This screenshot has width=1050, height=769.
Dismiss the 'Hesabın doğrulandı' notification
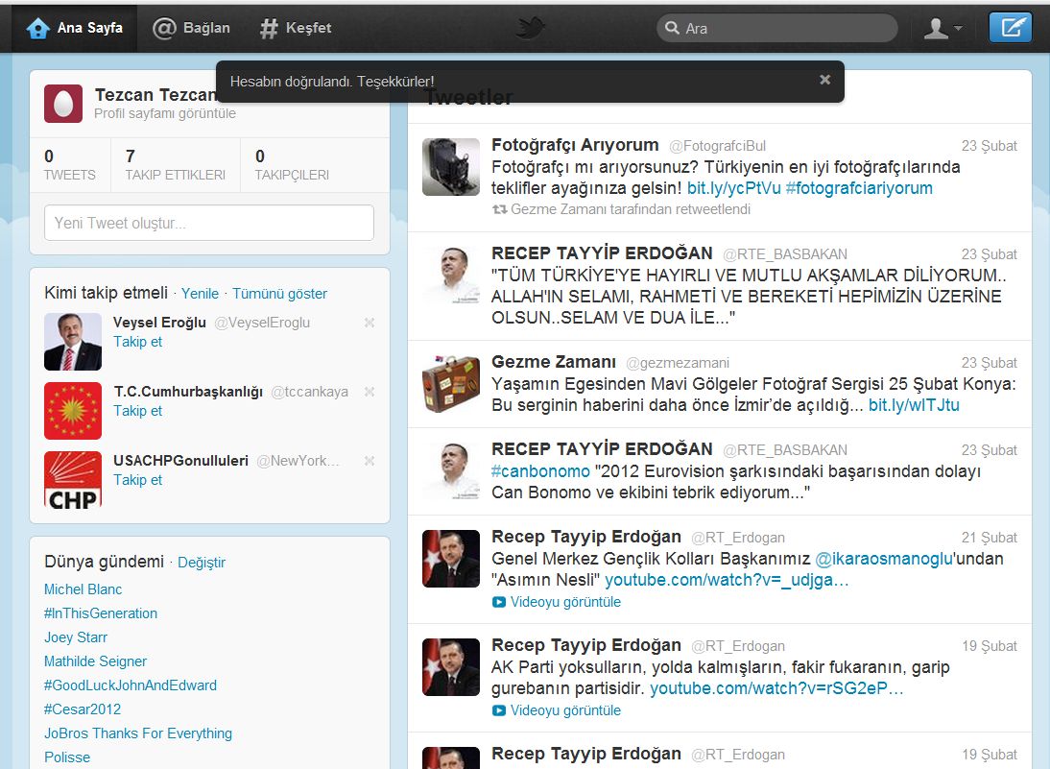(x=825, y=80)
